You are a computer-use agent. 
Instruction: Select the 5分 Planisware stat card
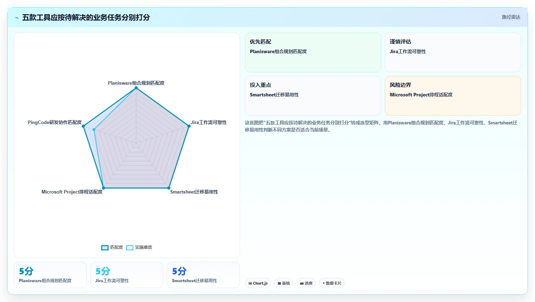50,275
